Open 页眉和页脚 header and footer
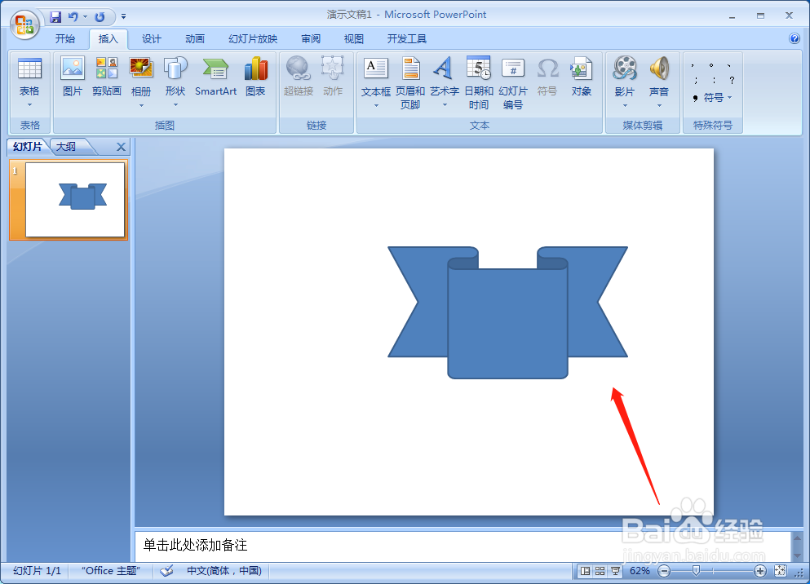 pyautogui.click(x=410, y=82)
